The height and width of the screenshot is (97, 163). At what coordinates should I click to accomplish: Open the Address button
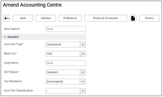click(46, 18)
